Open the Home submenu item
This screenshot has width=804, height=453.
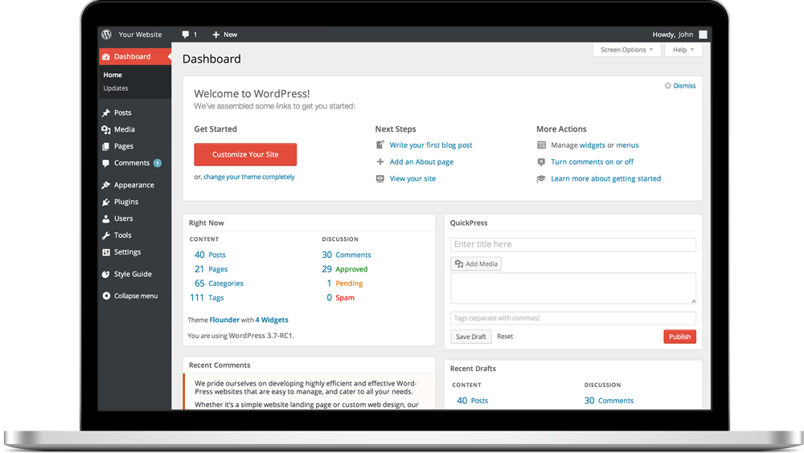113,75
